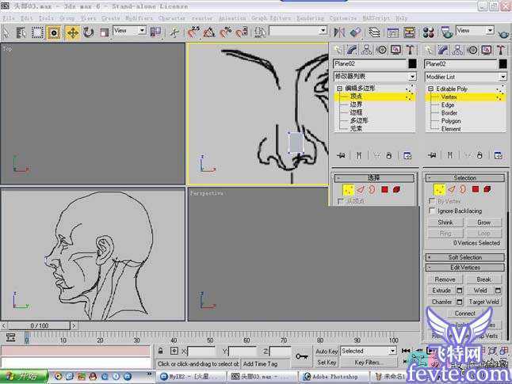Switch to Utilities hammer tab in English panel

click(501, 50)
